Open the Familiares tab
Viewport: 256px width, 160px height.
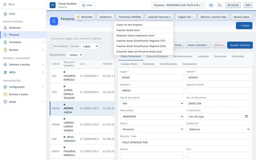149,64
